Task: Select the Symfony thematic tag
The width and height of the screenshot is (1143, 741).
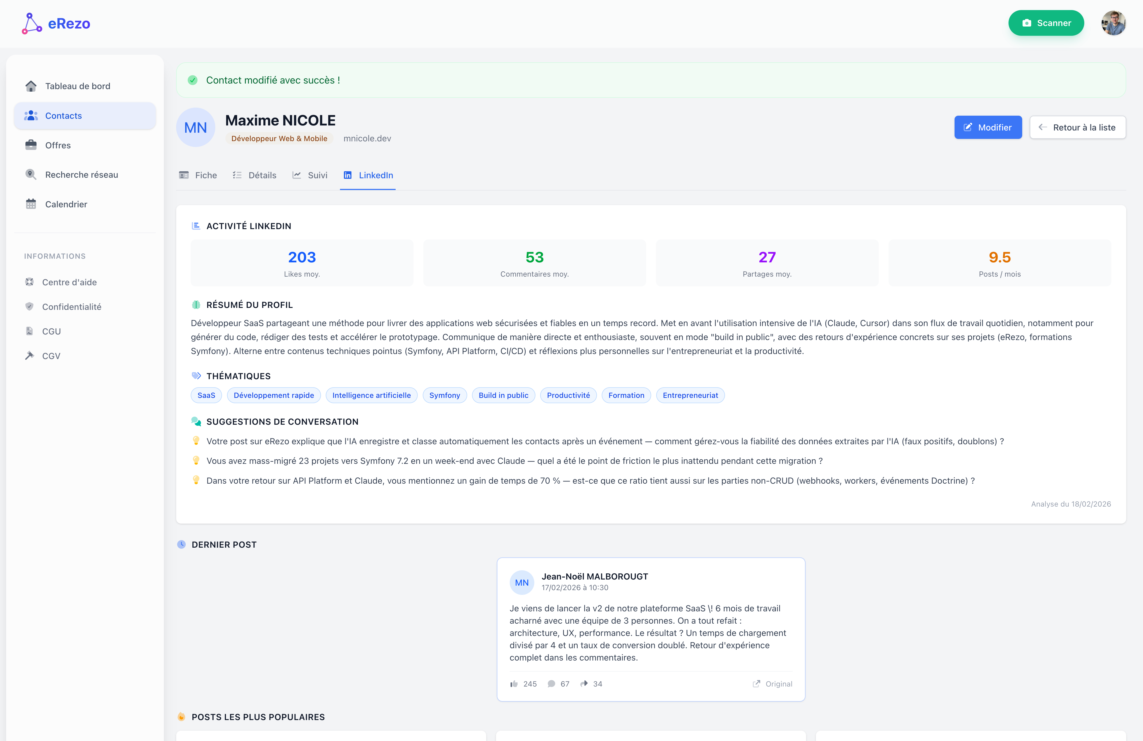Action: click(x=444, y=395)
